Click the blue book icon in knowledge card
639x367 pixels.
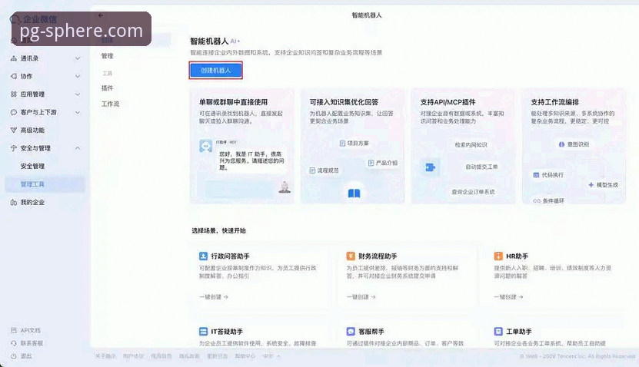coord(354,193)
